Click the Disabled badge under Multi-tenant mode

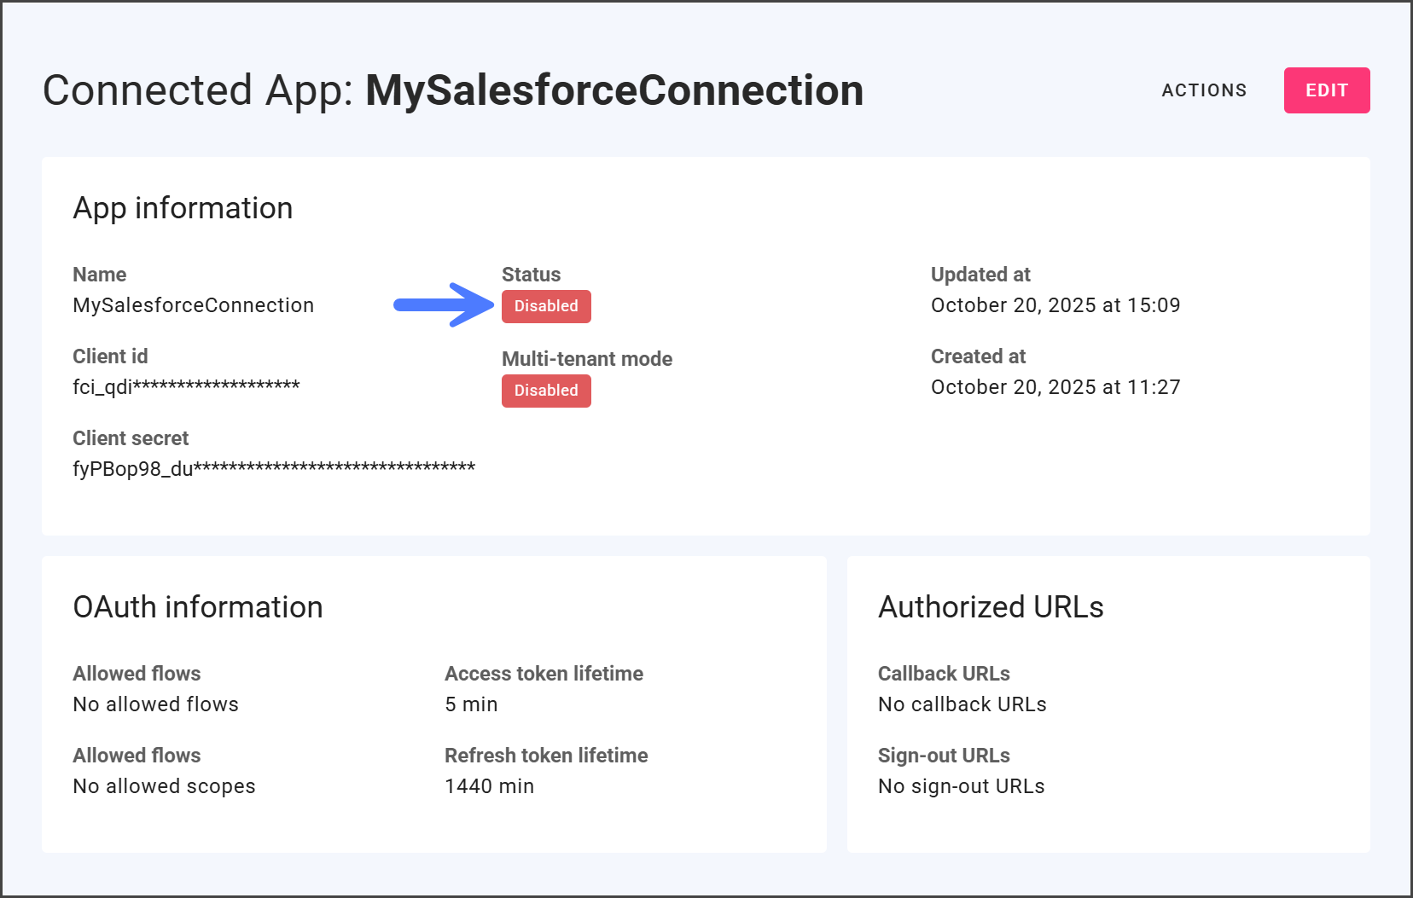point(546,391)
